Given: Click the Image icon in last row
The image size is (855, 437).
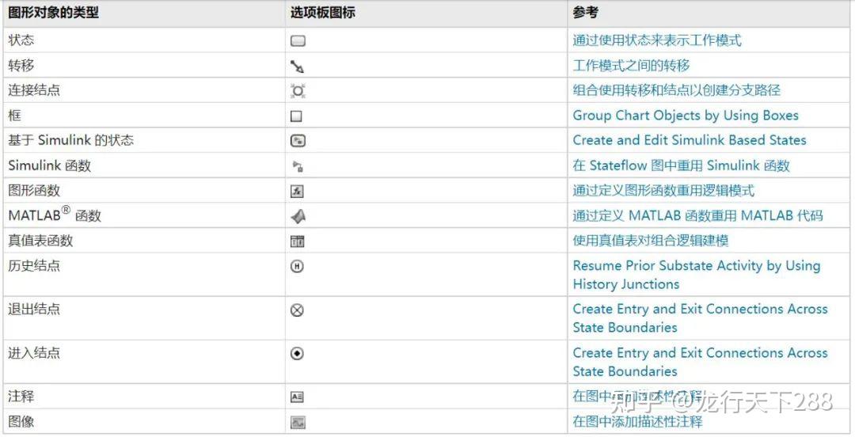Looking at the screenshot, I should click(298, 423).
